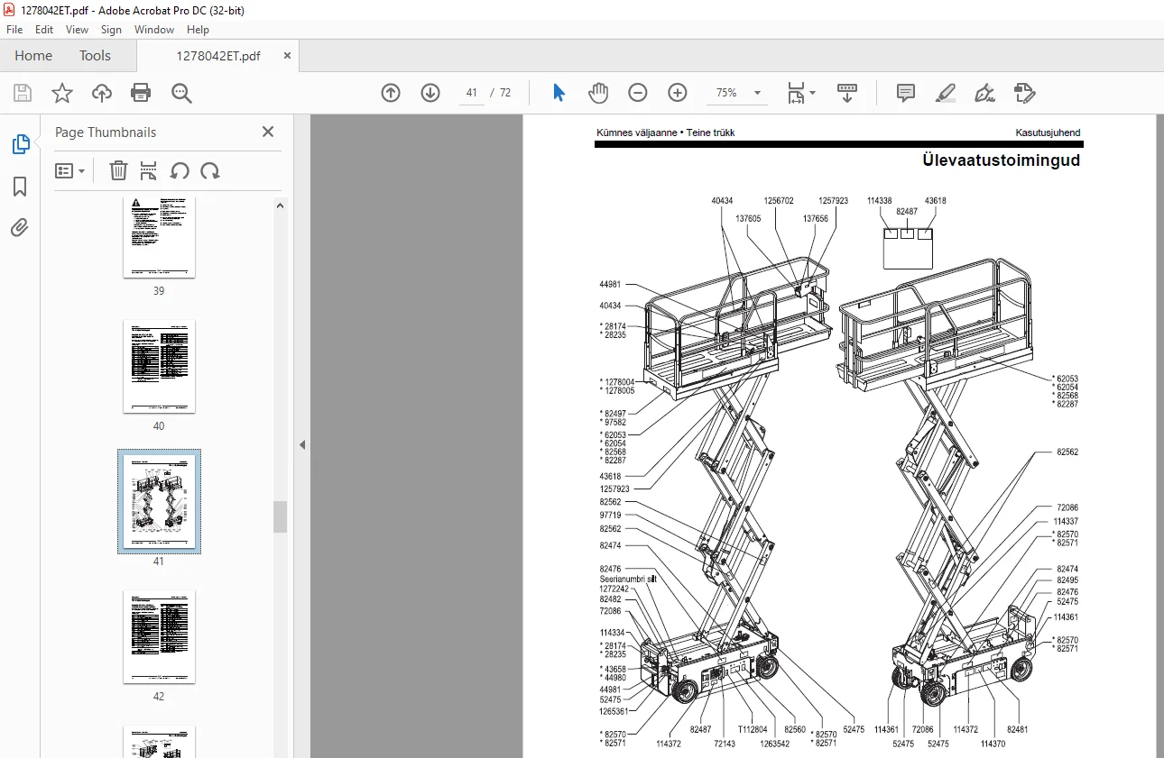Open the Attachments paperclip sidebar icon
The width and height of the screenshot is (1164, 758).
[x=20, y=227]
